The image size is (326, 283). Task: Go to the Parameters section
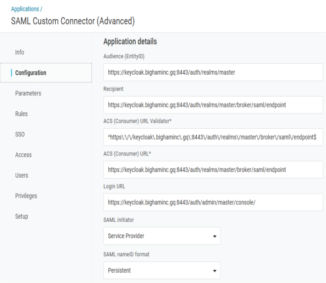coord(28,93)
